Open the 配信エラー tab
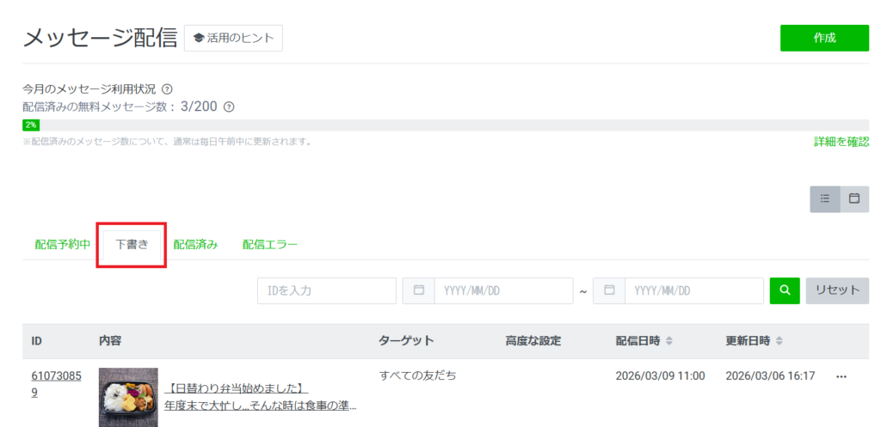The height and width of the screenshot is (427, 881). pyautogui.click(x=270, y=245)
